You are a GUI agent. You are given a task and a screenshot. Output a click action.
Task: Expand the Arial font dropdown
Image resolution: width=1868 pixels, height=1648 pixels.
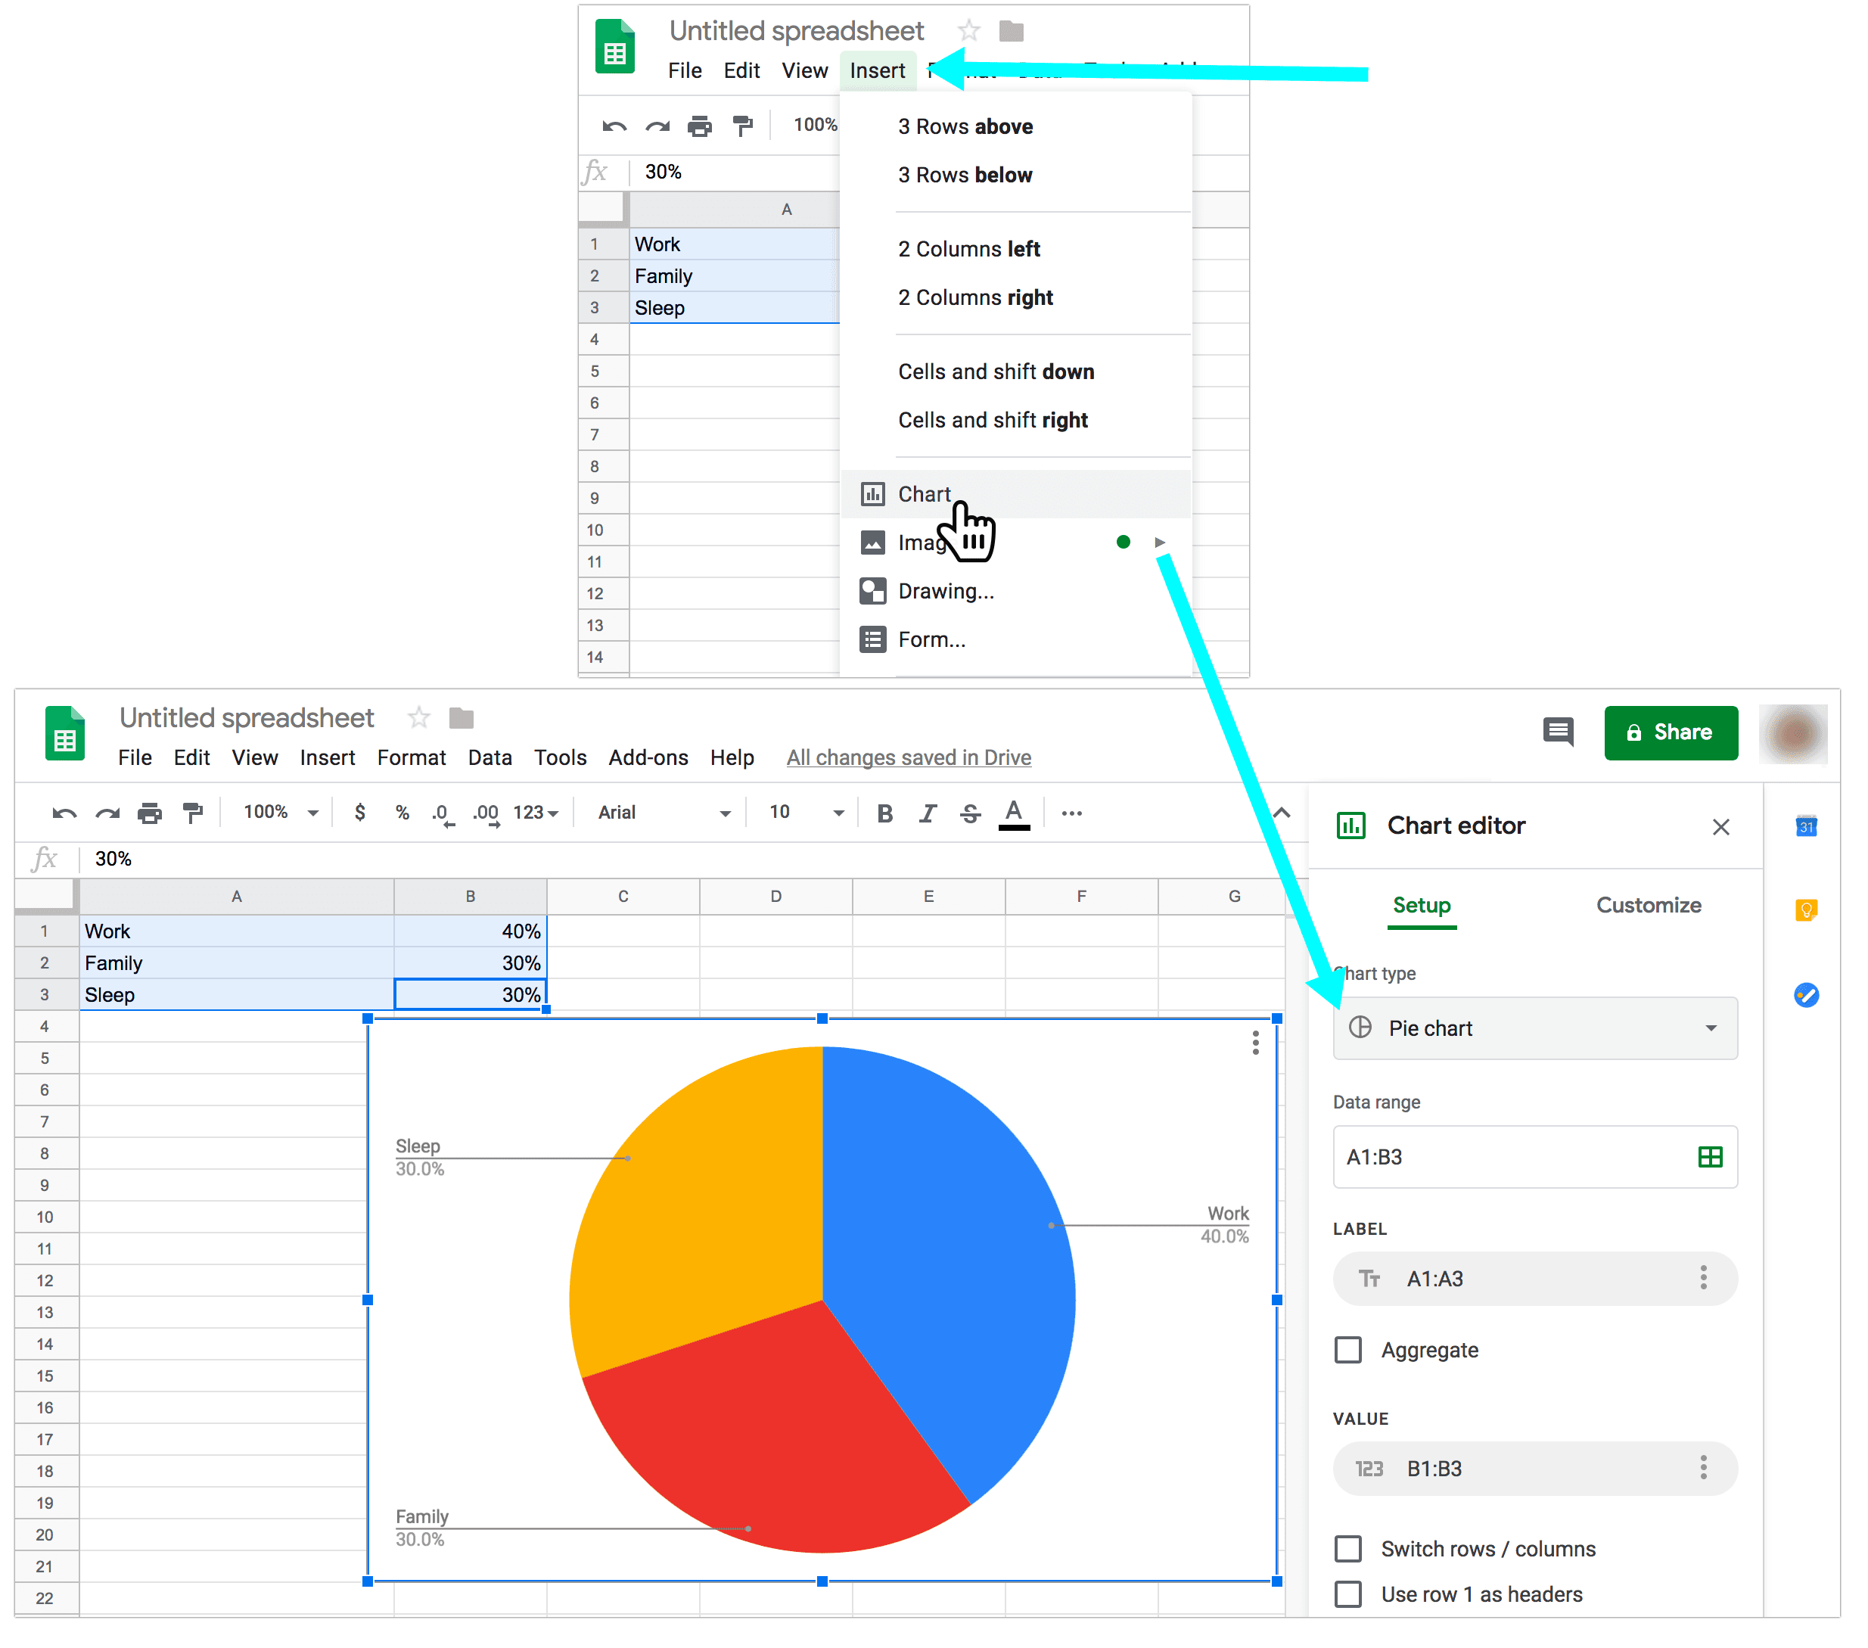[664, 813]
